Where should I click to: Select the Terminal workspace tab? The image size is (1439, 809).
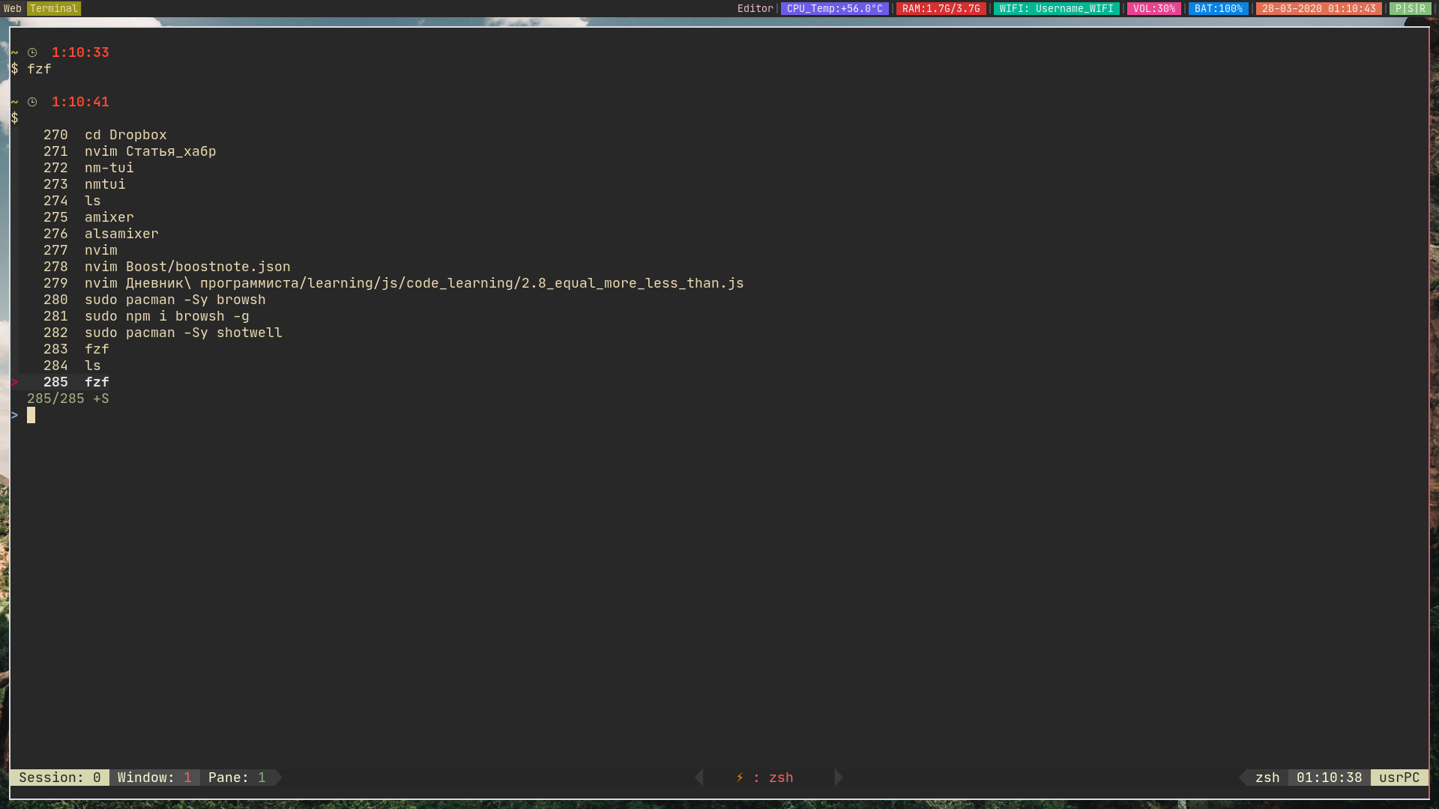(x=54, y=9)
